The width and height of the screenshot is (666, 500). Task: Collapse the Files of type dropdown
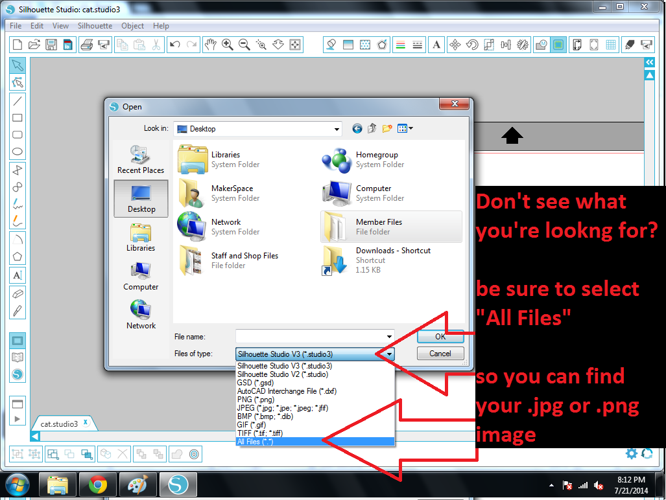(x=389, y=354)
